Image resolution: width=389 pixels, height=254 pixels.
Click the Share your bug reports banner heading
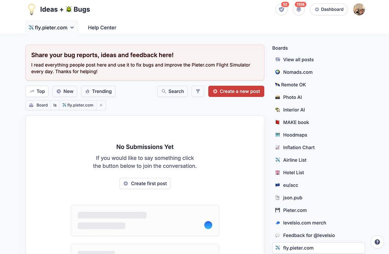[102, 55]
